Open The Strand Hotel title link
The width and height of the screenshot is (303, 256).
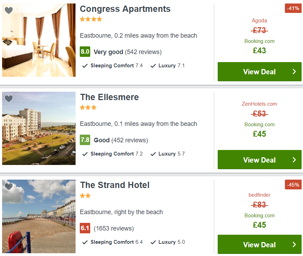pyautogui.click(x=115, y=185)
